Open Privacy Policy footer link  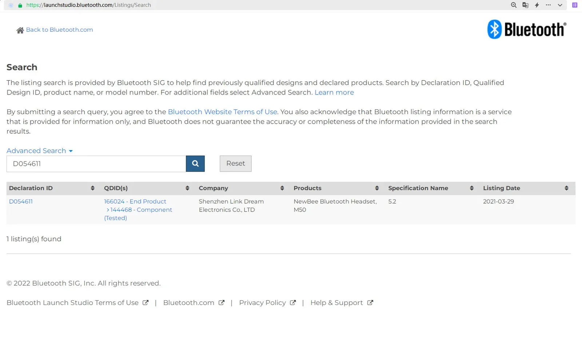(262, 303)
